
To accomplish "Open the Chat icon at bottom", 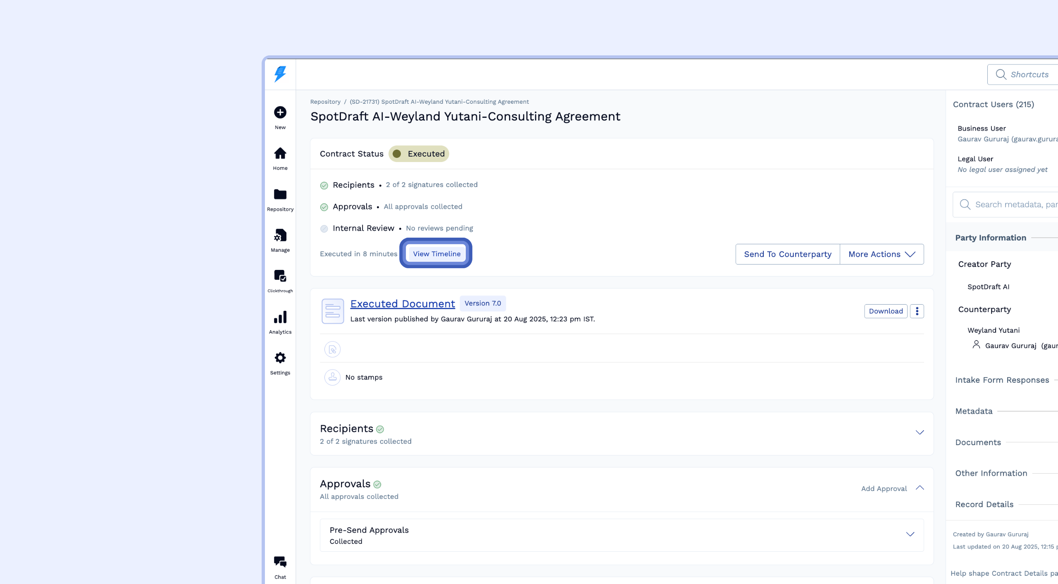I will [x=280, y=562].
